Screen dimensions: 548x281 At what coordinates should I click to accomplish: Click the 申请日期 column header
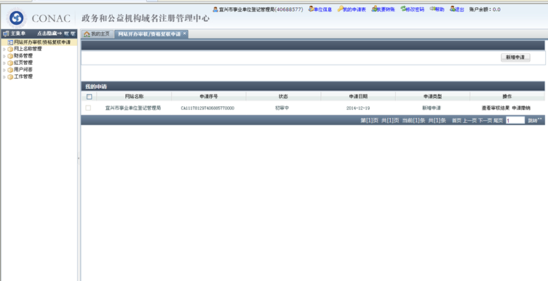click(x=358, y=96)
